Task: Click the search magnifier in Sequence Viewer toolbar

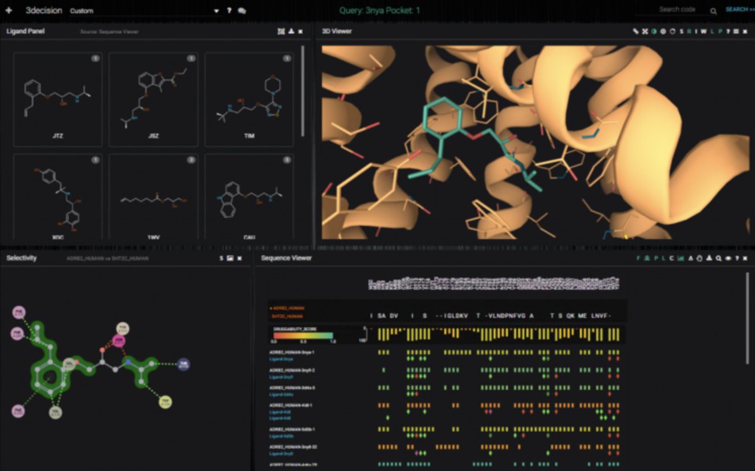Action: click(719, 258)
